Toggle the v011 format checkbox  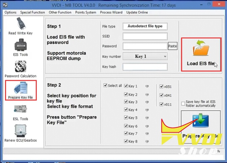coord(161,104)
